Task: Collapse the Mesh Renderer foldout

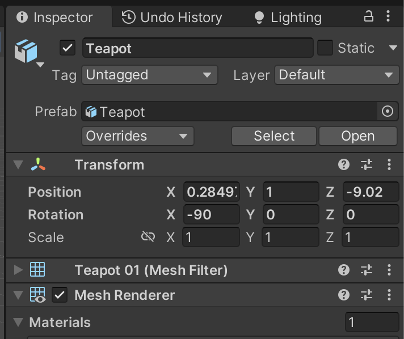Action: (18, 295)
